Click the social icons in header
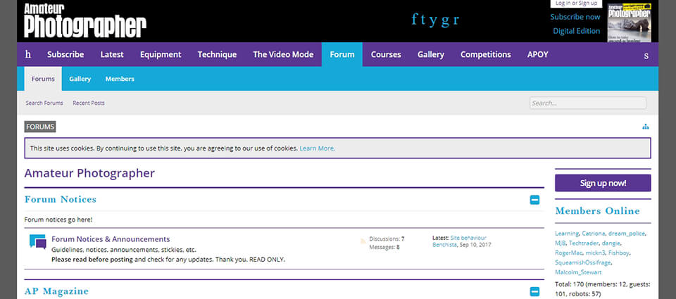 tap(434, 19)
